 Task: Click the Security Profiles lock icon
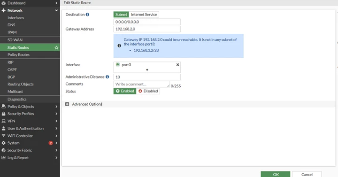point(3,114)
